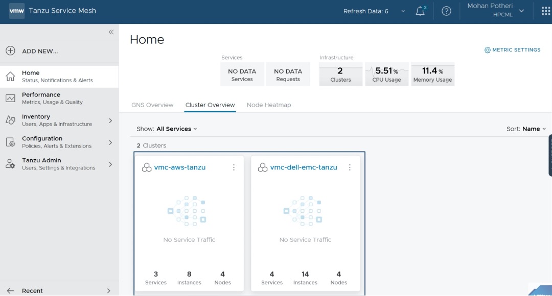Open the vmc-aws-tanzu cluster link
This screenshot has width=552, height=296.
(x=180, y=167)
